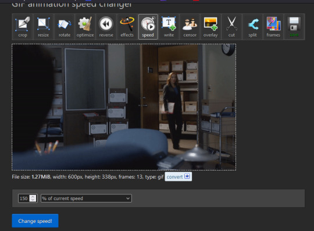This screenshot has height=231, width=314.
Task: Select the speed tool
Action: point(148,27)
